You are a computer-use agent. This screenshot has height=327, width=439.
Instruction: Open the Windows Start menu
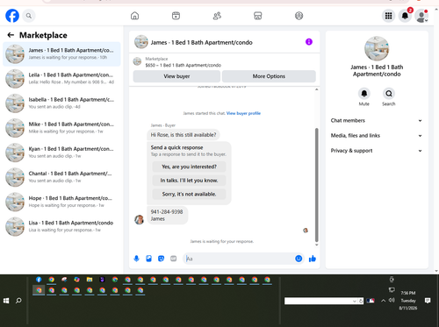coord(6,301)
